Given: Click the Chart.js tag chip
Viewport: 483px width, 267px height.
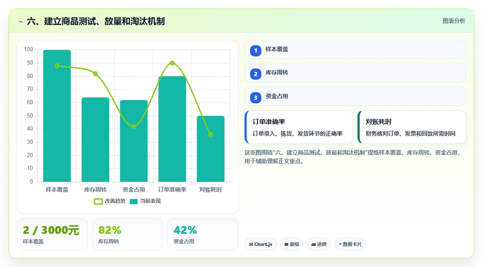Looking at the screenshot, I should pos(260,244).
